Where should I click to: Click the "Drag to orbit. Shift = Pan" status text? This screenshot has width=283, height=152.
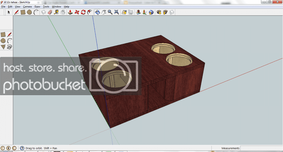tap(41, 148)
